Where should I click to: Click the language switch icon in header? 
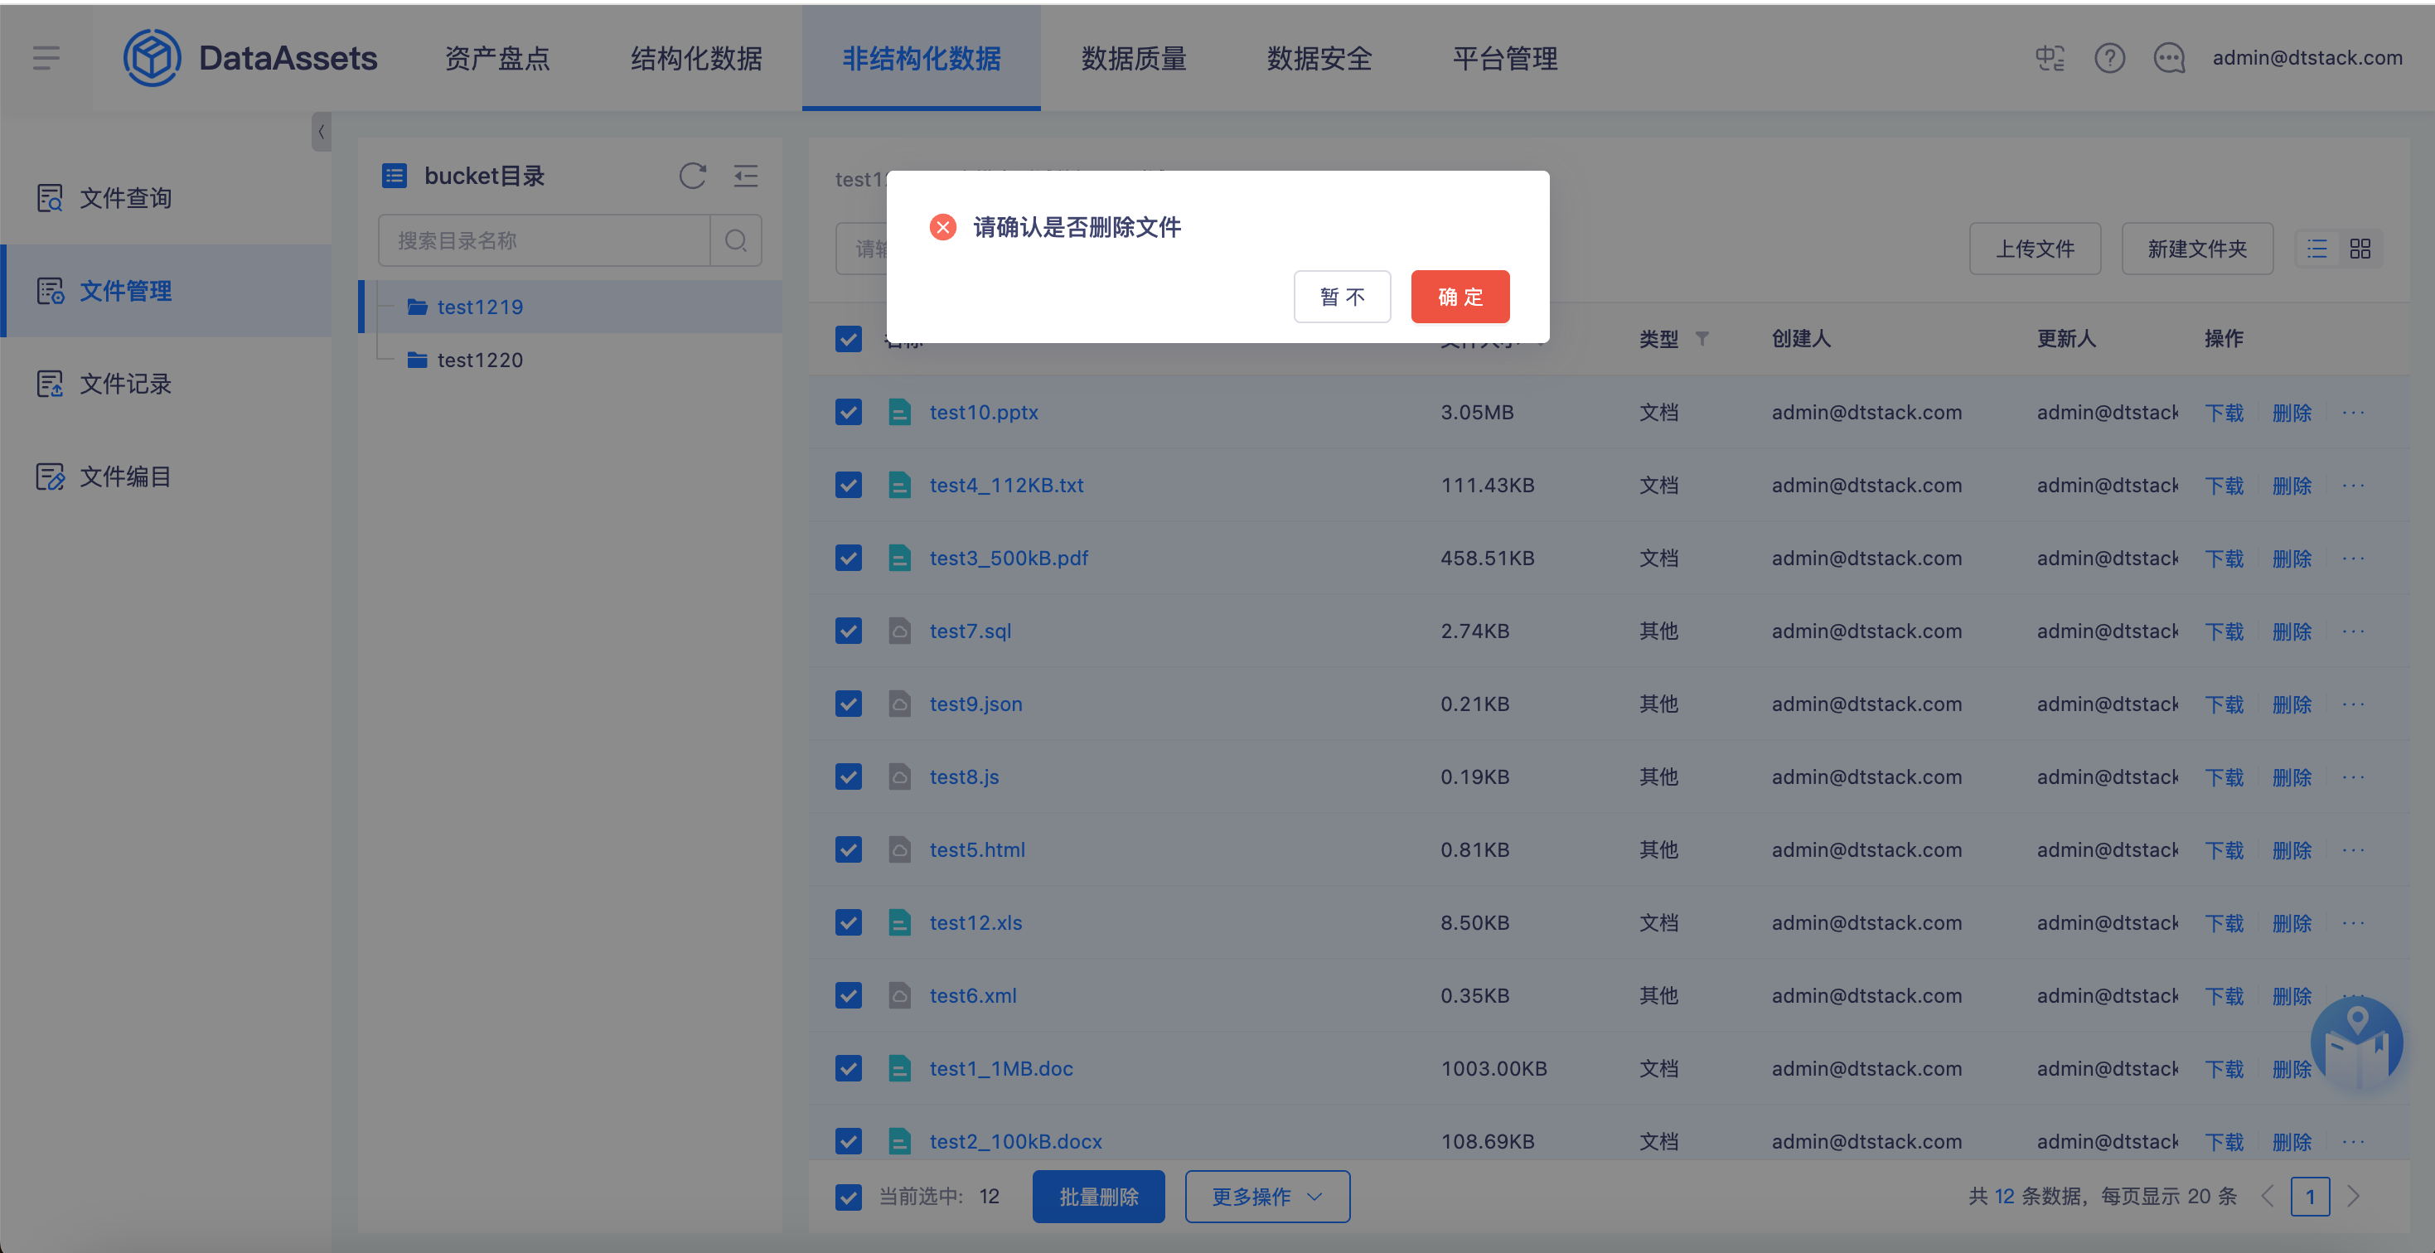pos(2050,59)
